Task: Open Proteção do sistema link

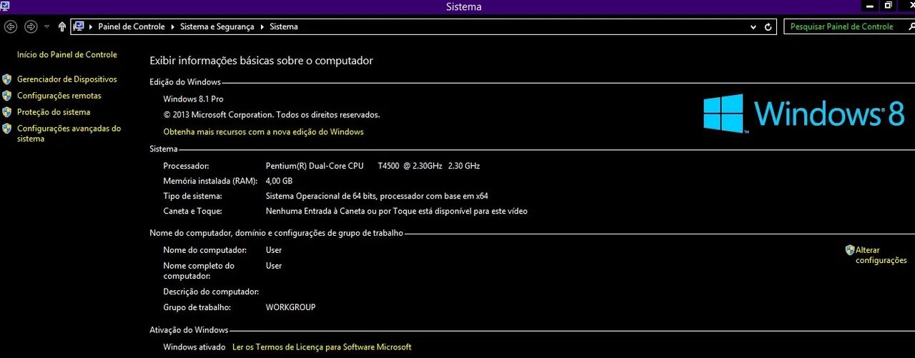Action: click(54, 112)
